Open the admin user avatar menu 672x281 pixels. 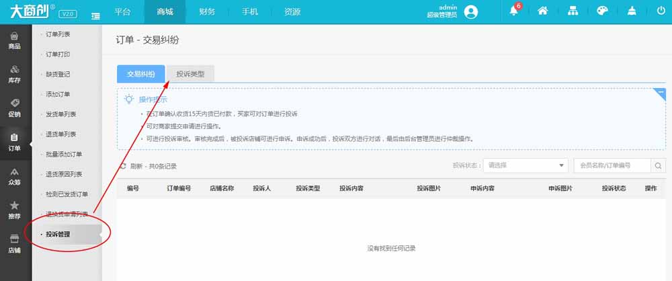click(x=471, y=11)
